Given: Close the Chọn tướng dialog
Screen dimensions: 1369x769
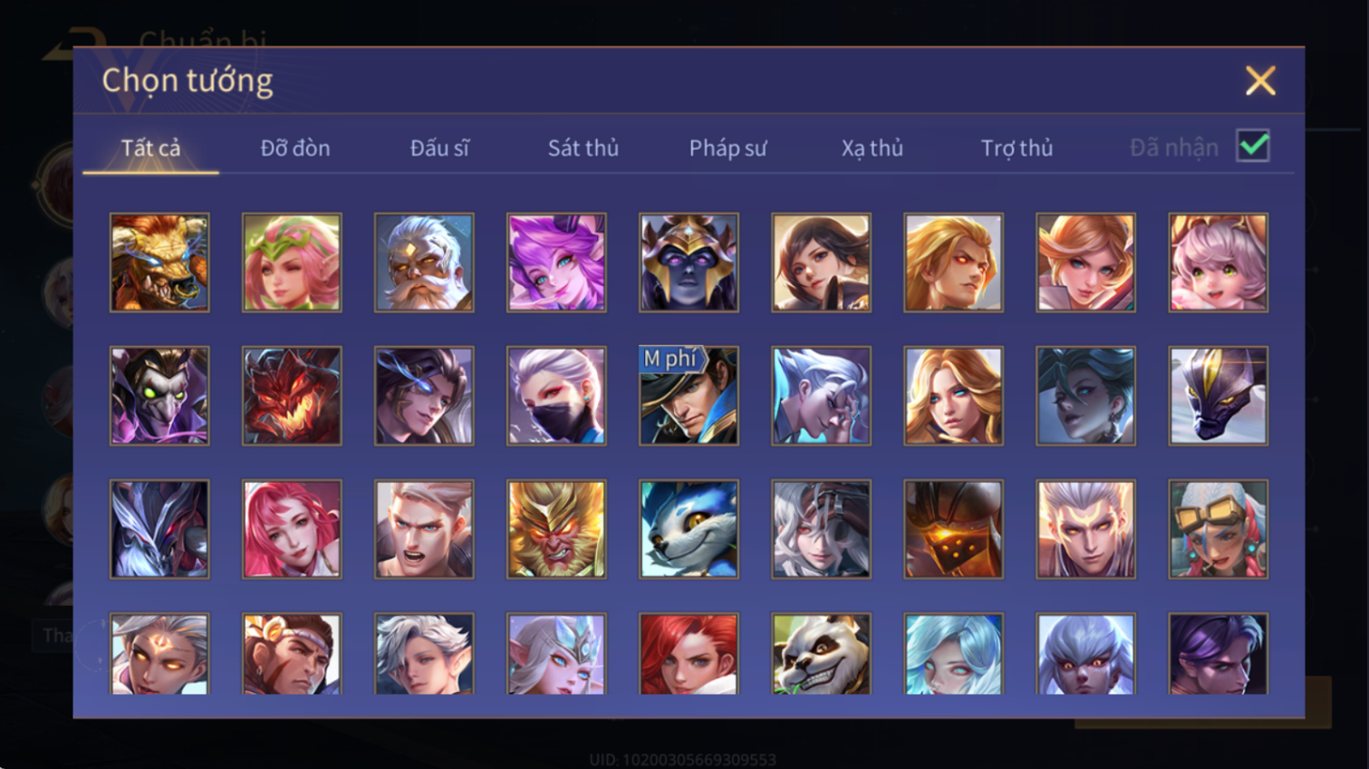Looking at the screenshot, I should coord(1259,81).
